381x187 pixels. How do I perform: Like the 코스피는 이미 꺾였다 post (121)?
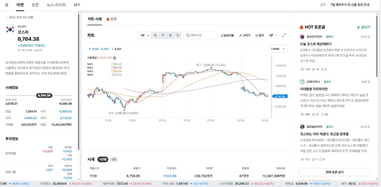coord(305,159)
